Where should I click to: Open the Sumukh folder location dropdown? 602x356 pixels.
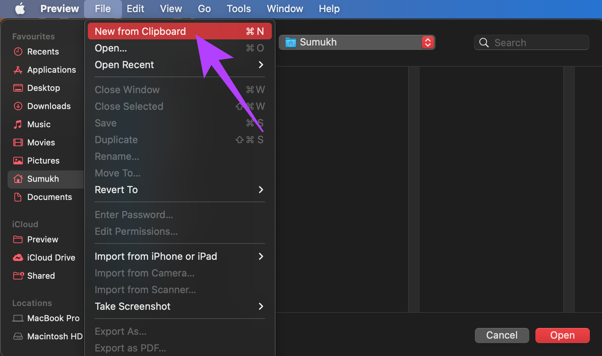(x=357, y=42)
